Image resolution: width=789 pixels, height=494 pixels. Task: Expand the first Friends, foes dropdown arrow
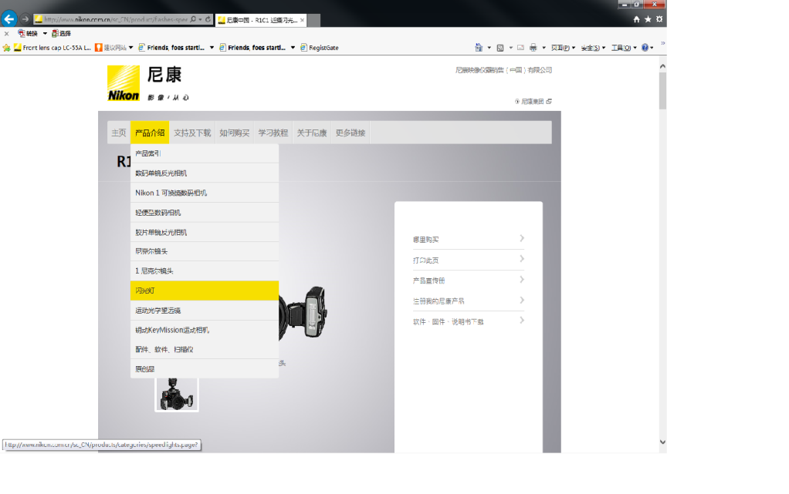click(212, 48)
